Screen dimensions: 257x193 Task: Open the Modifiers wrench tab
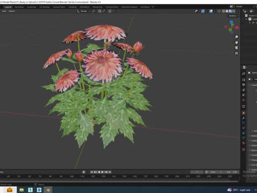pos(244,118)
